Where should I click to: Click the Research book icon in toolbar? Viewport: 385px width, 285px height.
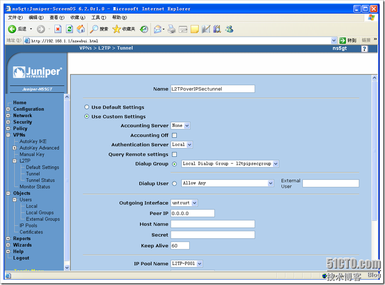[217, 29]
